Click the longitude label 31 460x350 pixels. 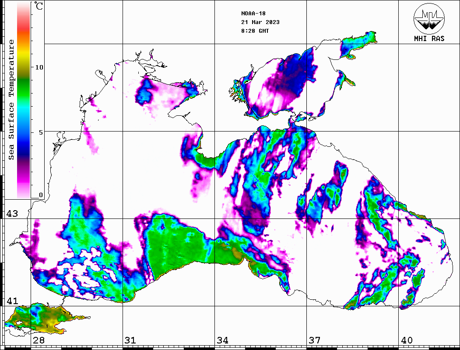(130, 340)
